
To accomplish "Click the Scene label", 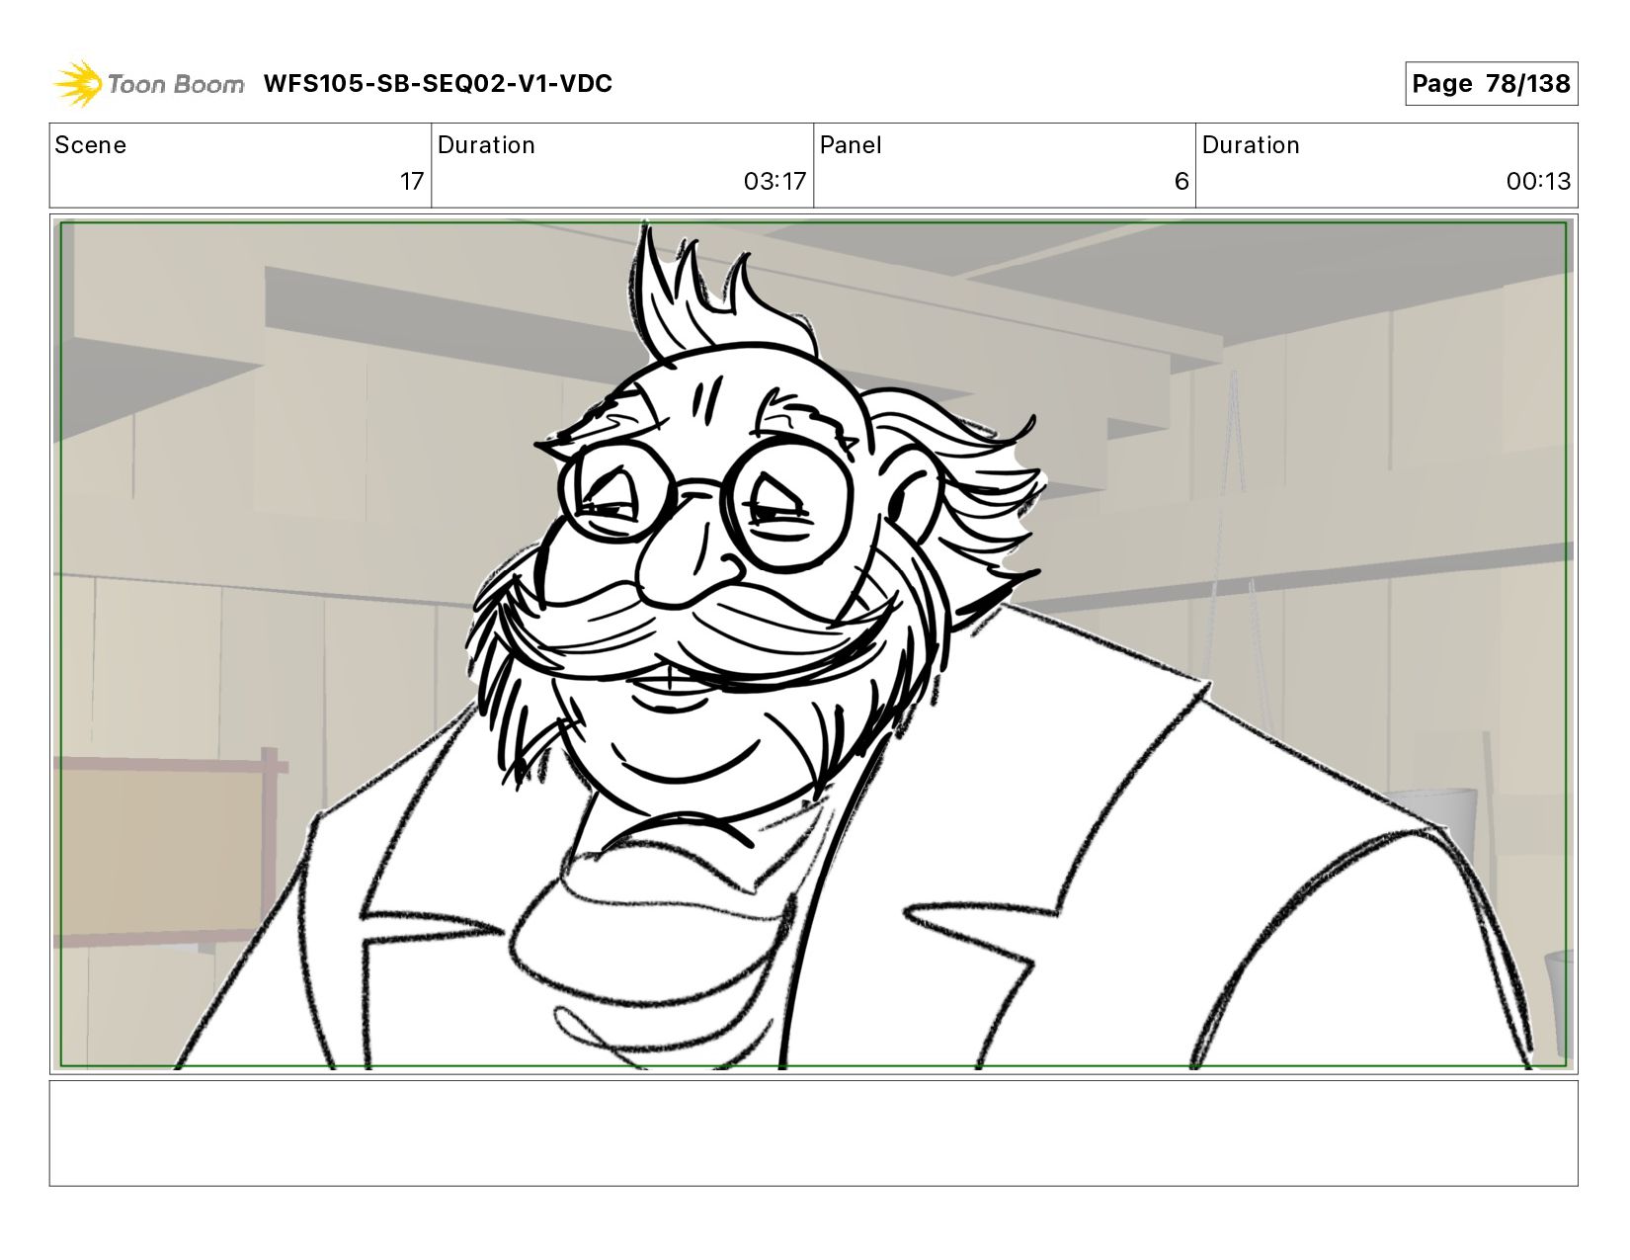I will pos(91,145).
